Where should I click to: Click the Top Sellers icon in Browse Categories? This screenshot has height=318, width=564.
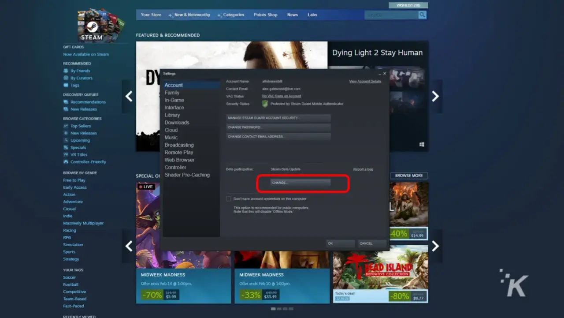66,126
